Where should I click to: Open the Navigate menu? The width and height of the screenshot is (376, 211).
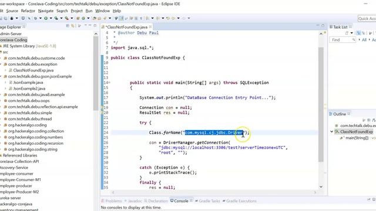click(x=46, y=11)
